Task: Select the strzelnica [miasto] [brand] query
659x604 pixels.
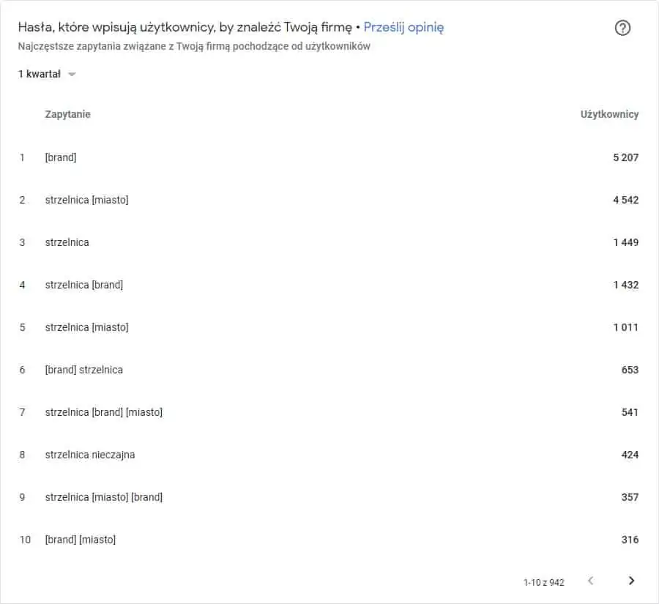Action: [x=104, y=497]
